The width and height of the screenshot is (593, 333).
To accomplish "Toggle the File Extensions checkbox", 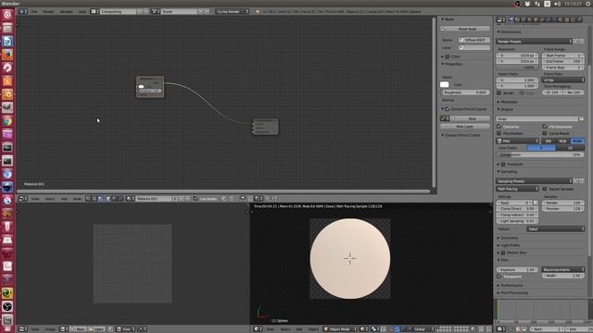I will [x=545, y=127].
